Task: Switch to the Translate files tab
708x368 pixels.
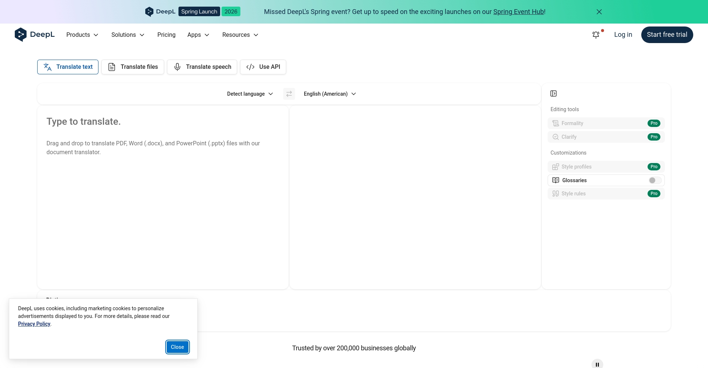Action: 133,67
